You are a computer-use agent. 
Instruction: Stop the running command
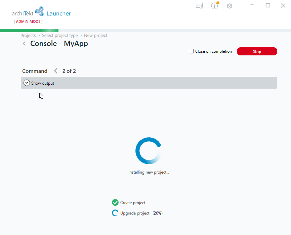coord(257,51)
